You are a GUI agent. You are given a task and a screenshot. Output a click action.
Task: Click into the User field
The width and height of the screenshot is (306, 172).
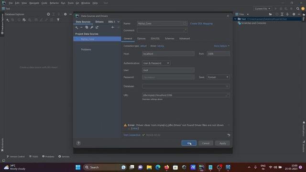pos(168,70)
